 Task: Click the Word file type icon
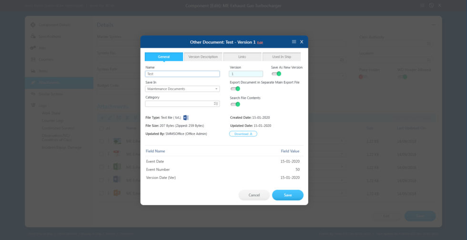(186, 117)
